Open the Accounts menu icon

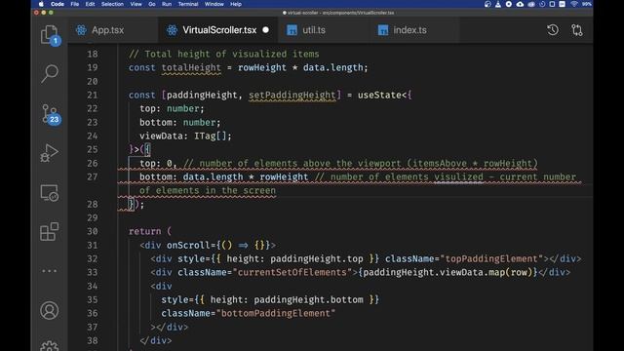pos(50,310)
